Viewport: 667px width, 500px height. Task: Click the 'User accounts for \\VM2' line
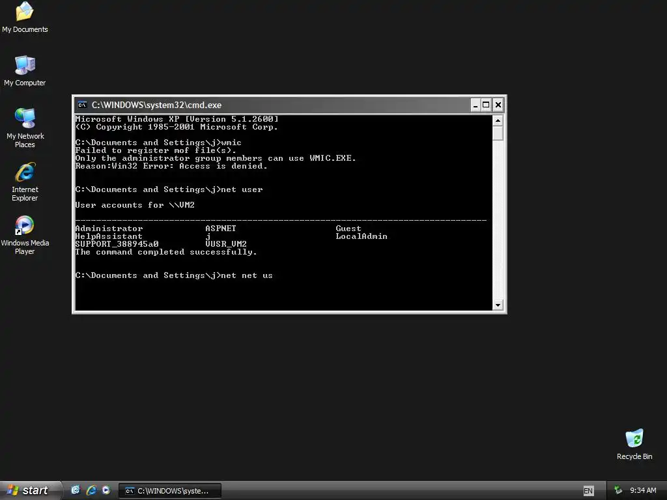pos(135,205)
